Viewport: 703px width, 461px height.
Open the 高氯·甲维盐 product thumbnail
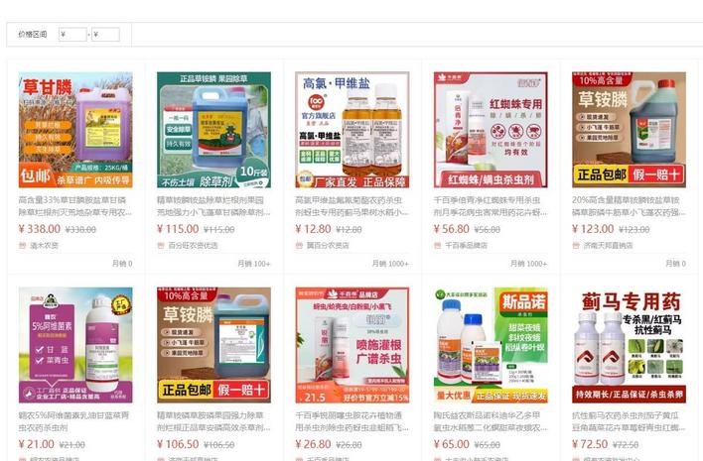click(352, 130)
